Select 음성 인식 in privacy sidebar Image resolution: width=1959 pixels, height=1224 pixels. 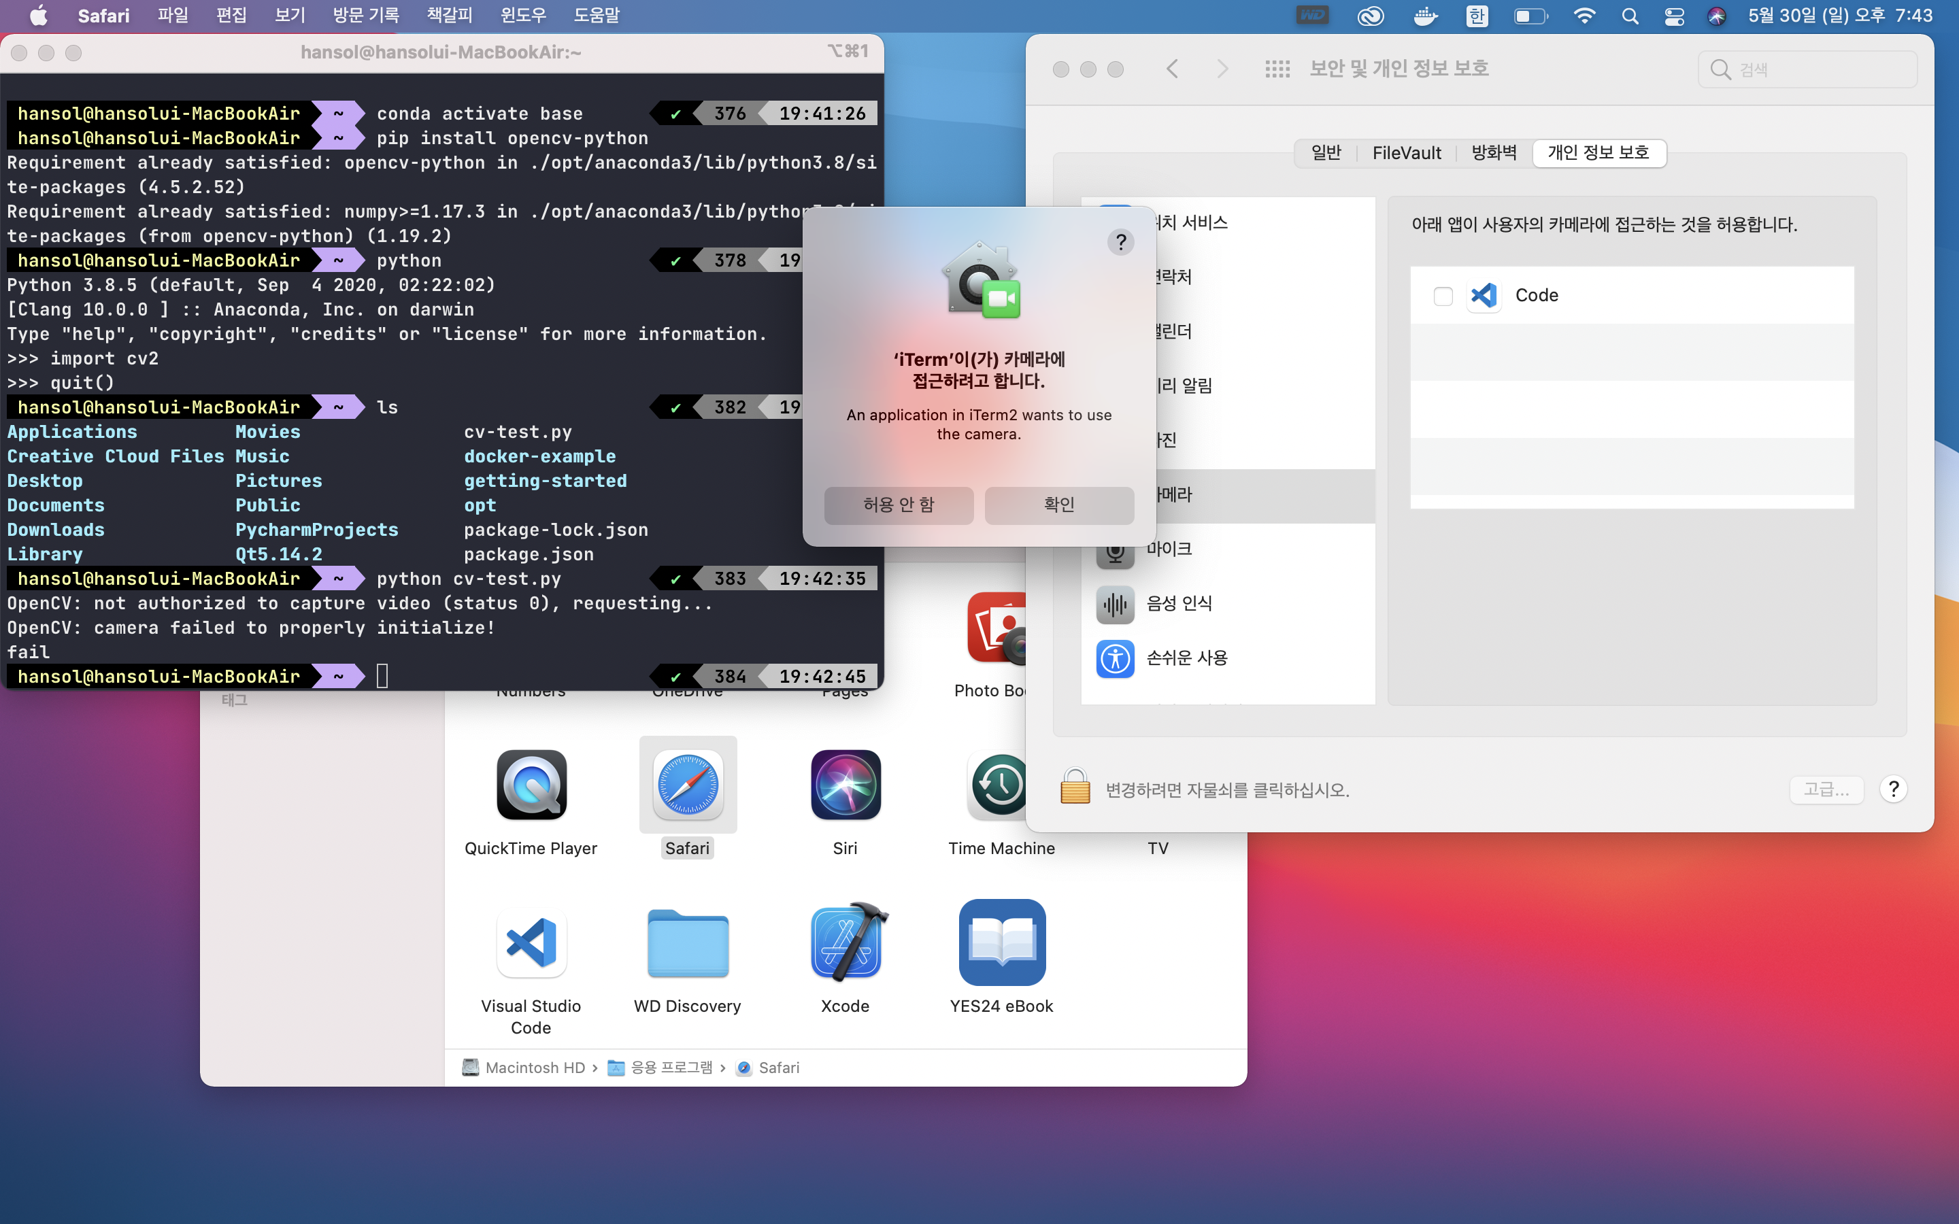click(1228, 603)
